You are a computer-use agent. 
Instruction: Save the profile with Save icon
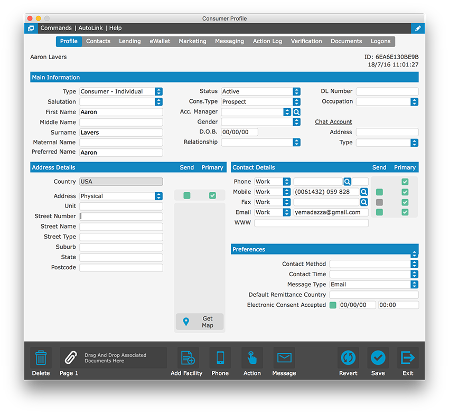pyautogui.click(x=378, y=358)
